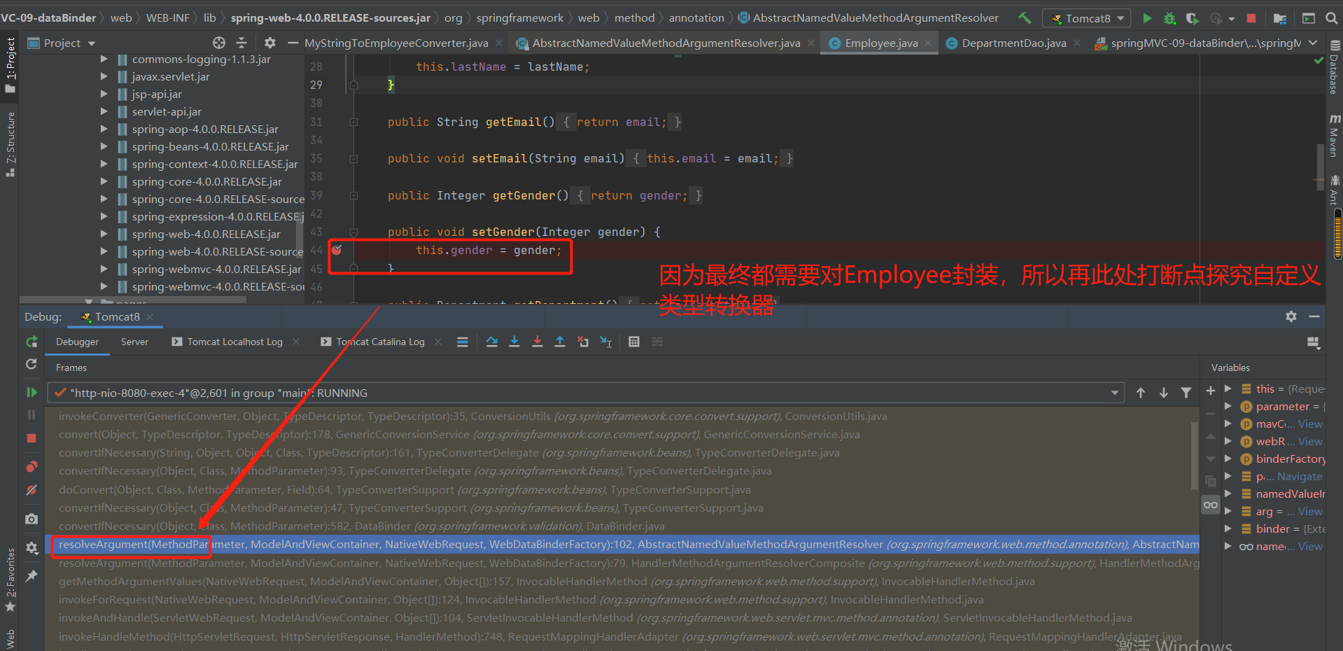Open the thread selector dropdown in Frames
The width and height of the screenshot is (1343, 651).
(x=1115, y=393)
